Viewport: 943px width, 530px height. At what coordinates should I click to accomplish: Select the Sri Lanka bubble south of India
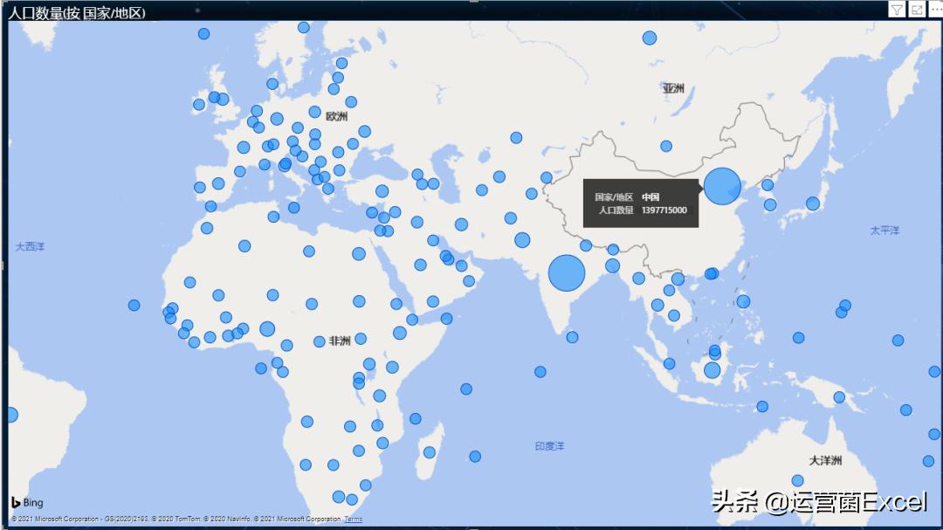(573, 337)
